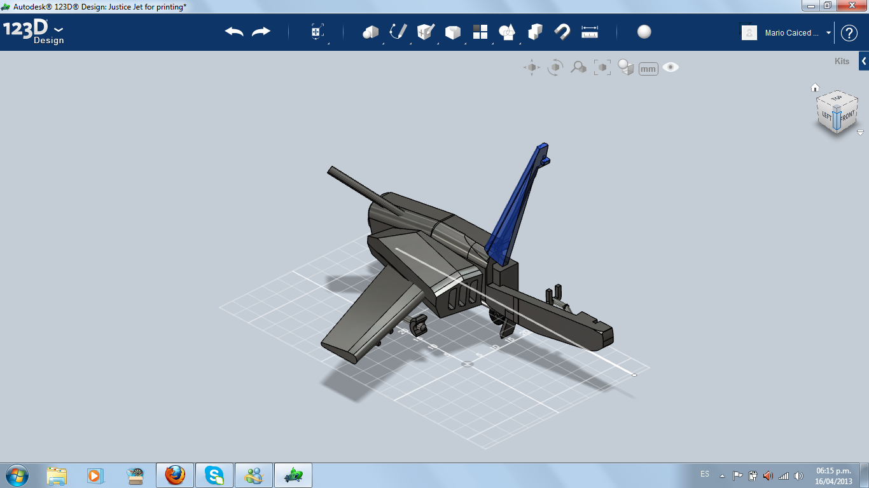
Task: Switch to Windows Live Messenger in taskbar
Action: [254, 475]
